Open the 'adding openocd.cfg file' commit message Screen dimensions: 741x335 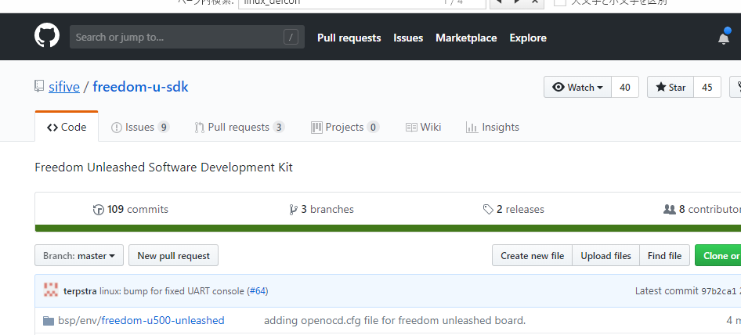click(395, 320)
